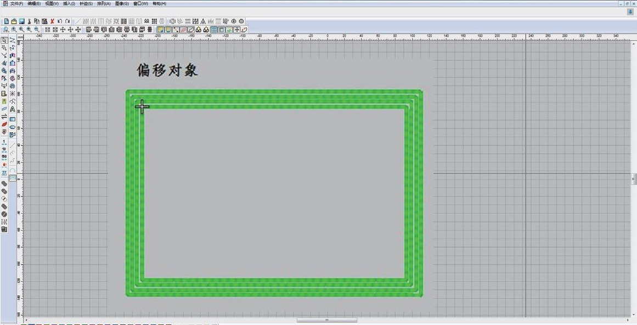Select the diagonal line stitch icon
This screenshot has width=637, height=325.
pos(78,21)
